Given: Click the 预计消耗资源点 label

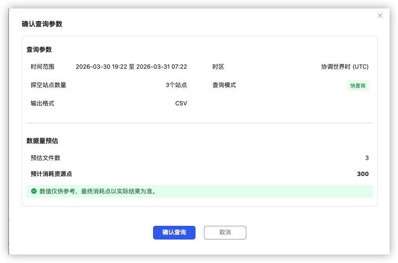Looking at the screenshot, I should (51, 174).
